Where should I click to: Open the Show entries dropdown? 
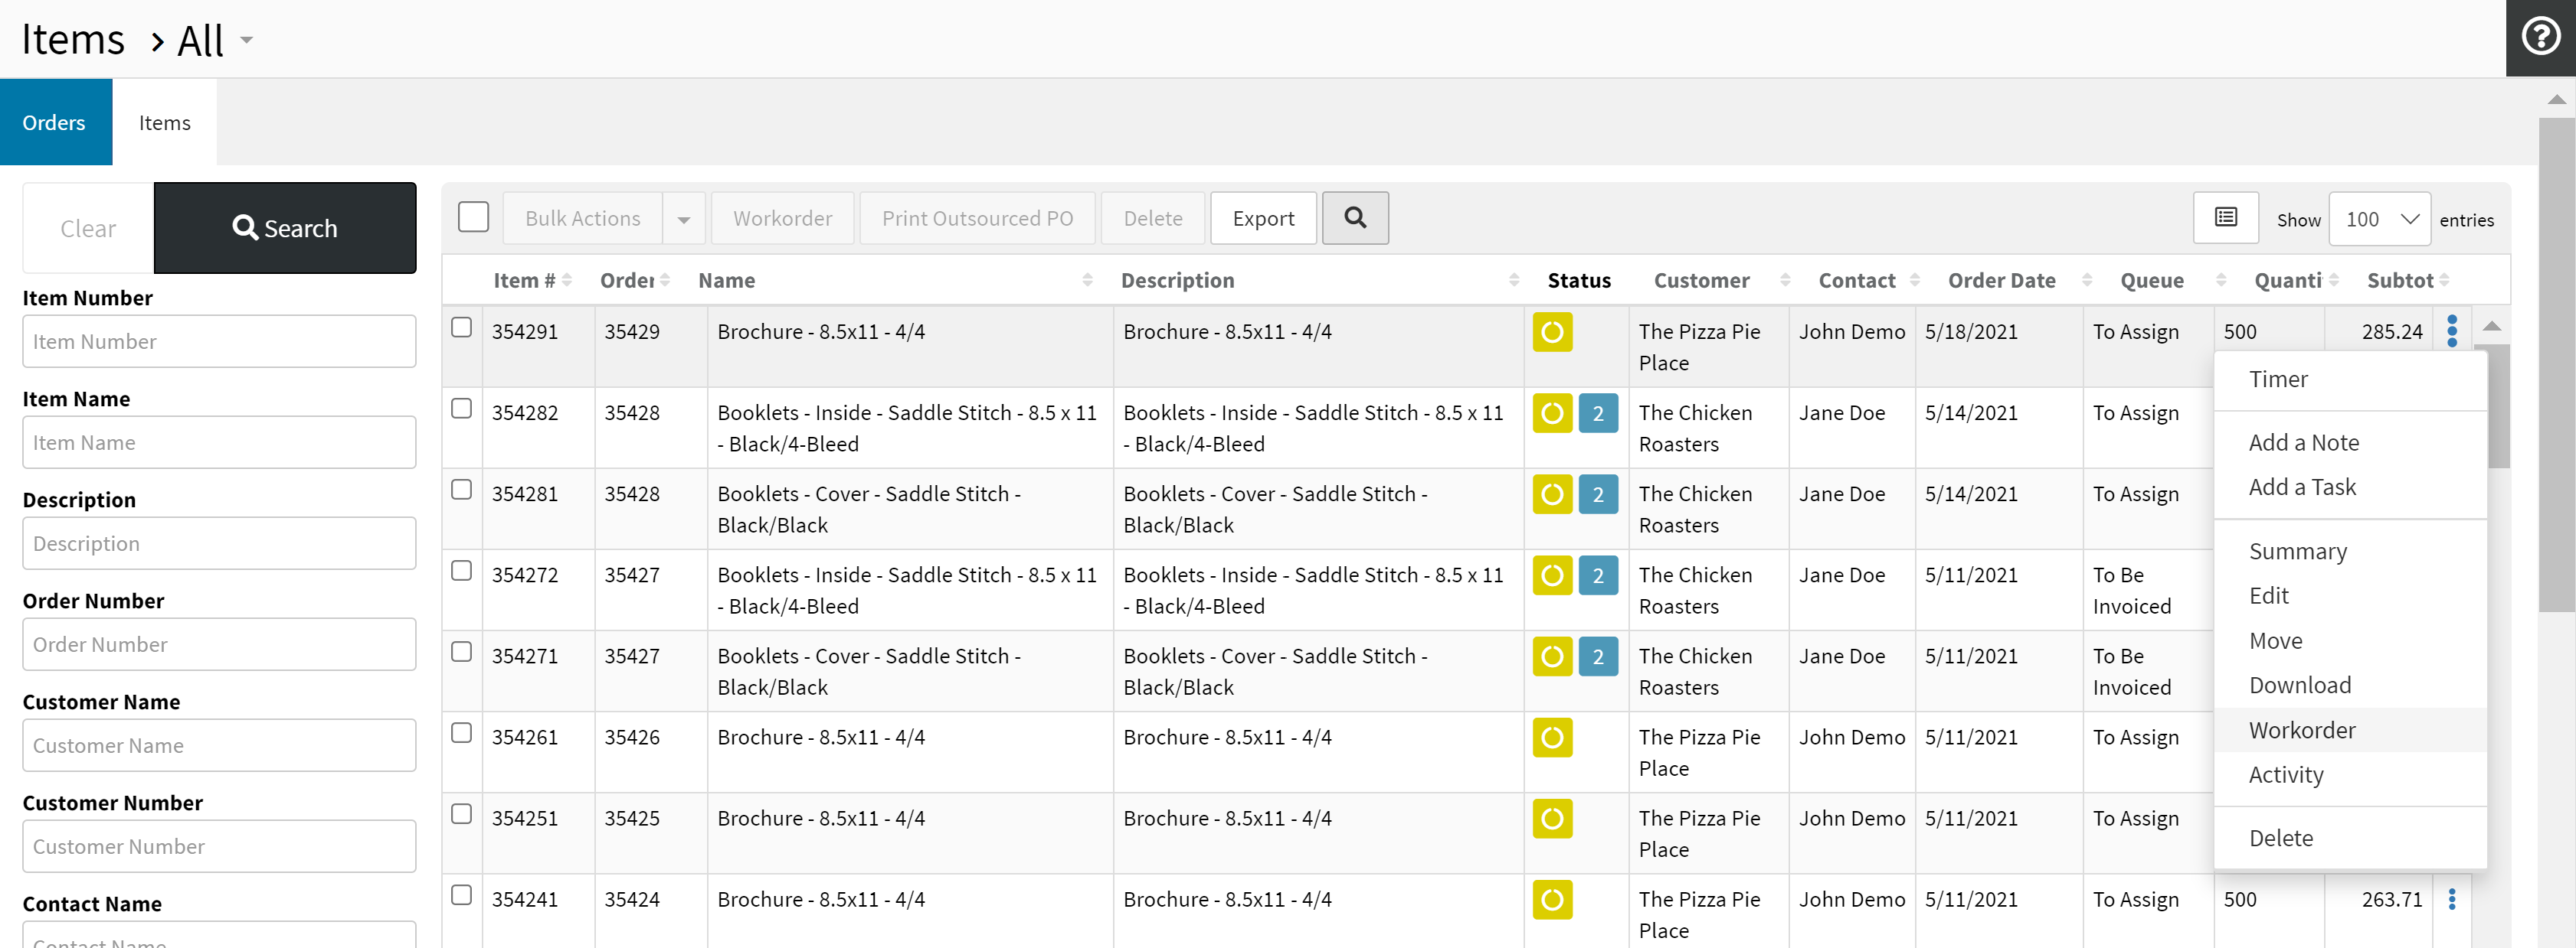coord(2379,219)
